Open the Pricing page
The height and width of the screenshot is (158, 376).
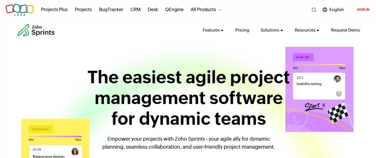coord(242,30)
